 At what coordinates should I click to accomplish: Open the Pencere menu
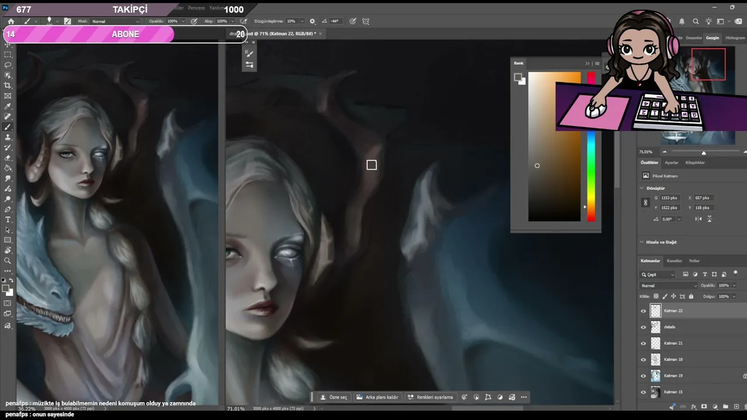coord(196,8)
